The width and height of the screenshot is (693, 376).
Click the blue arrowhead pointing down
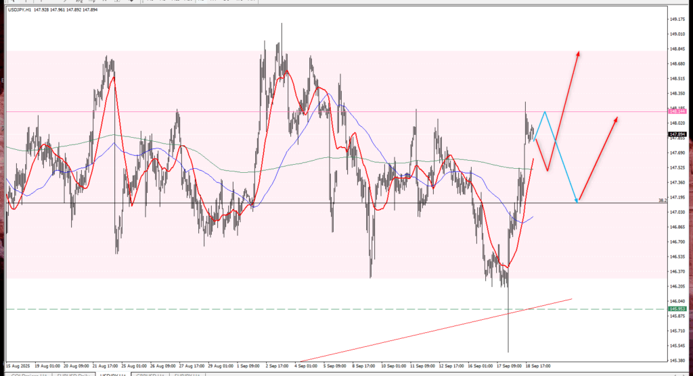pyautogui.click(x=577, y=200)
